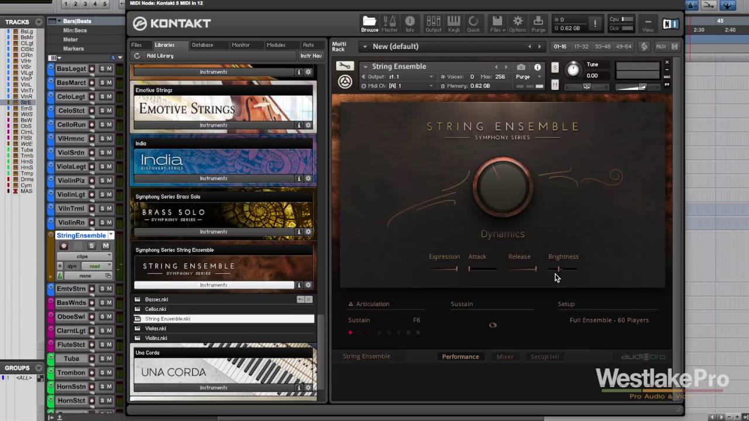Mute the String Ensemble instrument in Kontakt
The image size is (749, 421).
click(555, 85)
